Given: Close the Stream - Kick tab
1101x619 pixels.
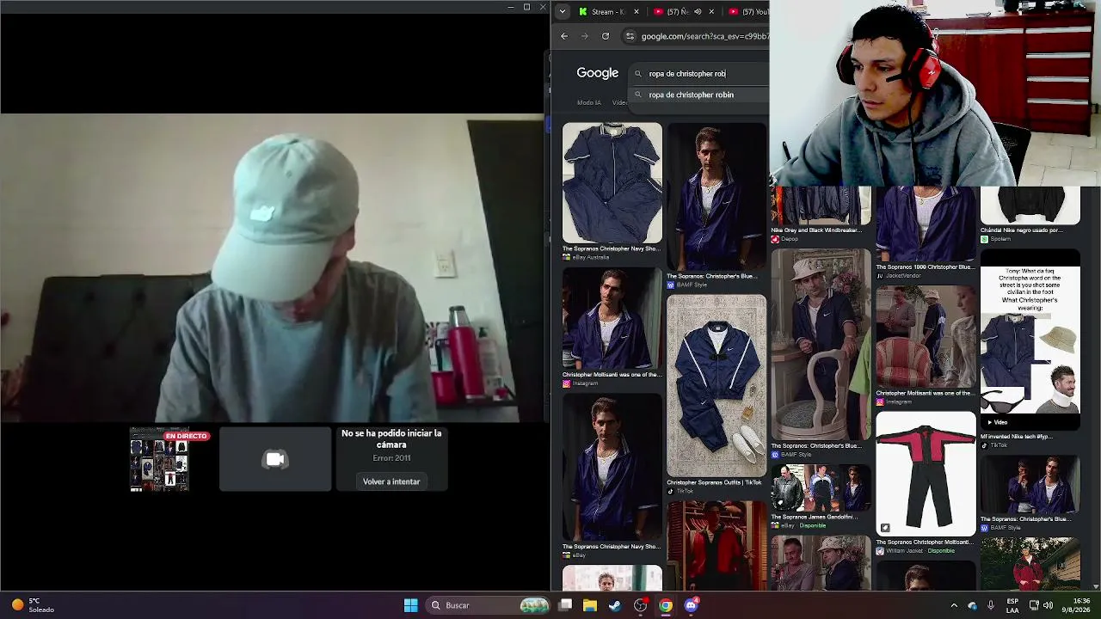Looking at the screenshot, I should 637,12.
